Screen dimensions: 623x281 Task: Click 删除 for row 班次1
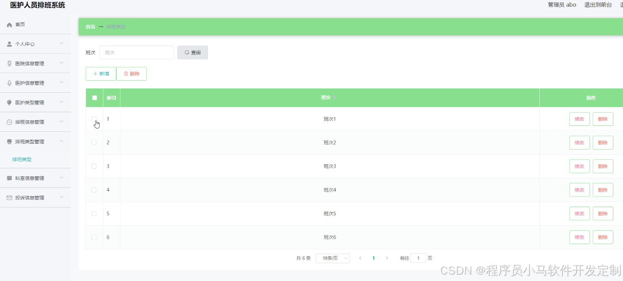[x=603, y=119]
